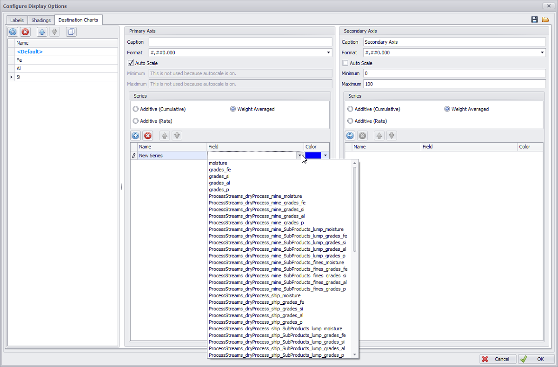558x367 pixels.
Task: Pick ProcessStreams_dryProcess_mine_moisture field
Action: 255,196
